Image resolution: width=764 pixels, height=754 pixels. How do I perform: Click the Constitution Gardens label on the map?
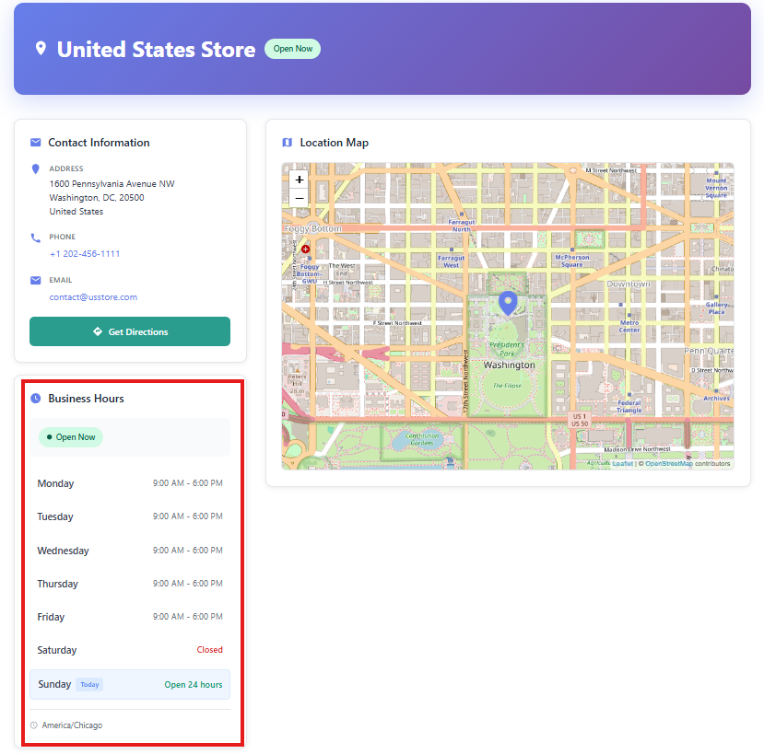pos(421,439)
